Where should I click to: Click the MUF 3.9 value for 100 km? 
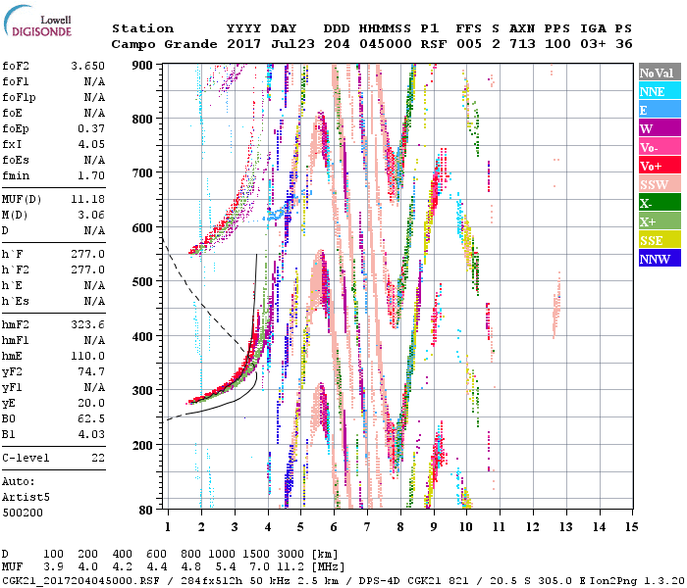53,567
